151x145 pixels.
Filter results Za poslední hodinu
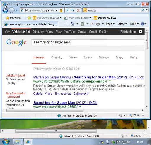tap(18, 101)
